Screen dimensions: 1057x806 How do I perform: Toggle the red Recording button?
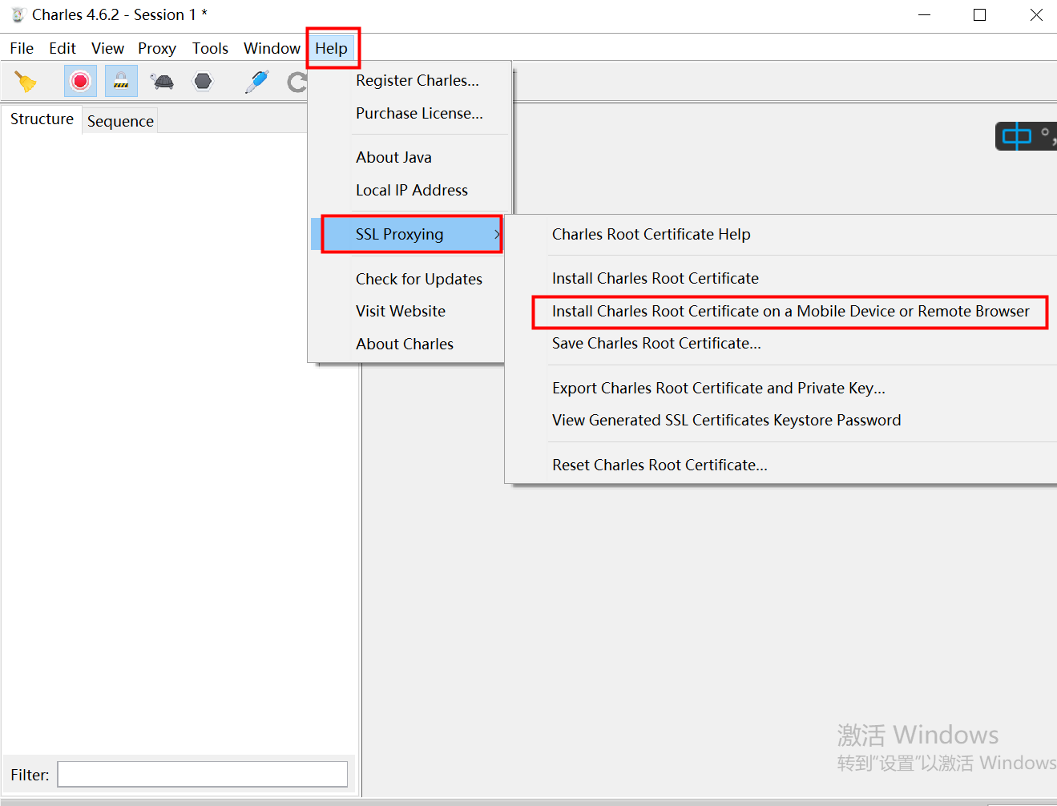(x=80, y=81)
